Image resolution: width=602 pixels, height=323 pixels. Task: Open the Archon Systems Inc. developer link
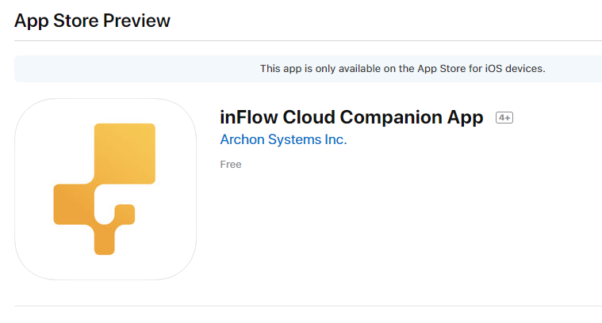[283, 139]
